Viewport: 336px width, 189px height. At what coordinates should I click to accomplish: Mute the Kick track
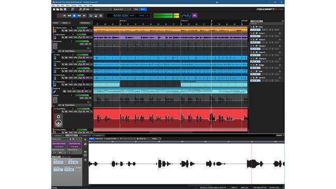pos(70,57)
